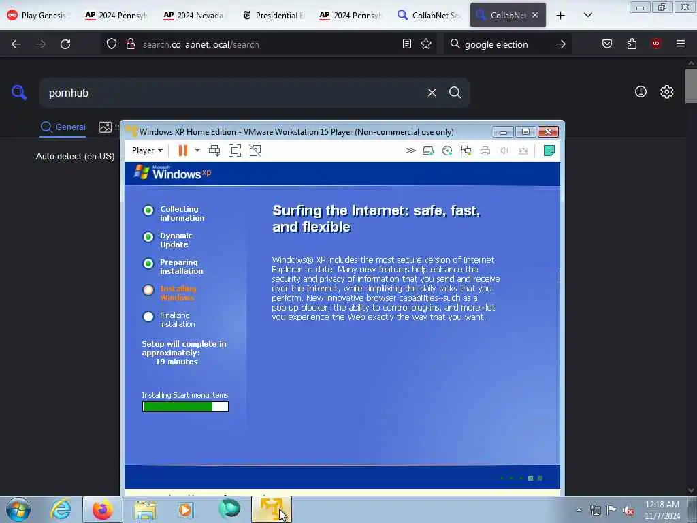Switch to the Presidential Election tab

(x=272, y=15)
